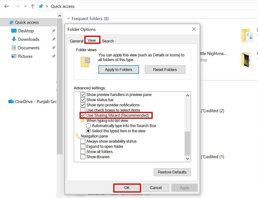Screen dimensions: 258x198
Task: Click the pin icon next to Desktop
Action: coord(53,31)
